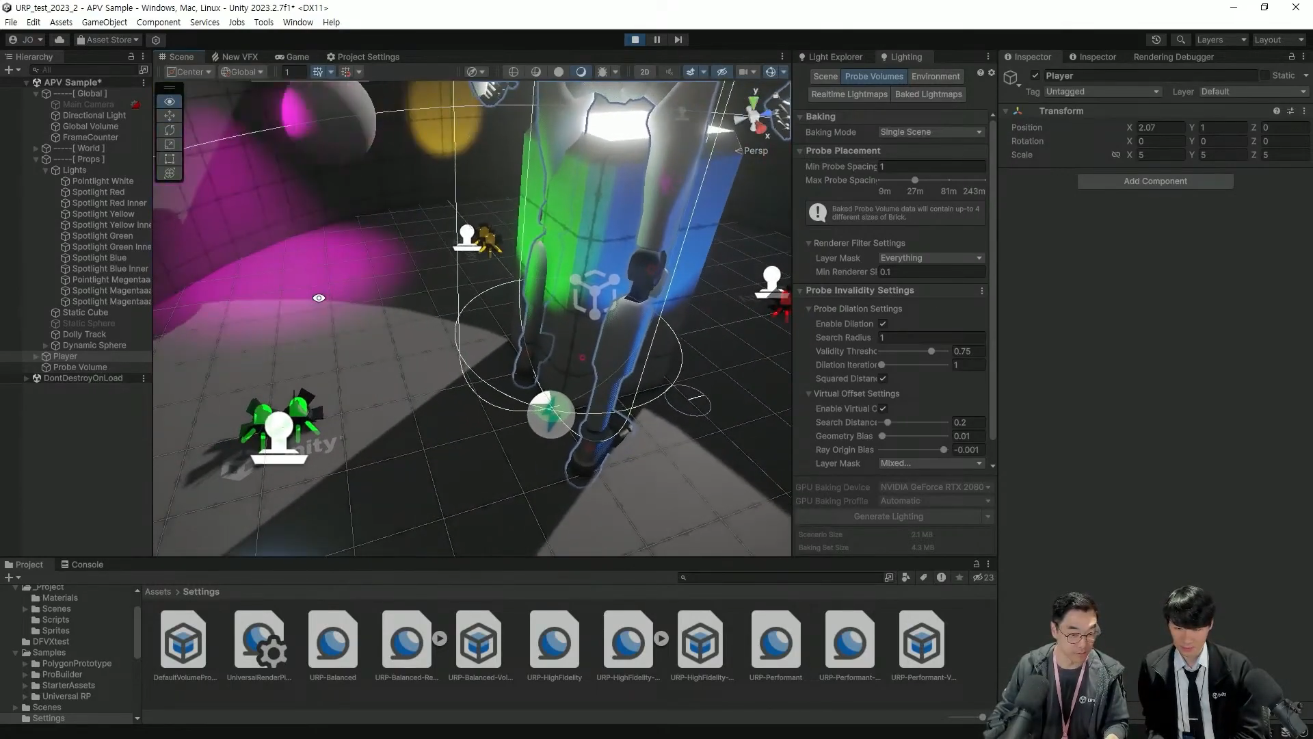Open Lighting settings gear icon
This screenshot has width=1313, height=739.
coord(992,73)
